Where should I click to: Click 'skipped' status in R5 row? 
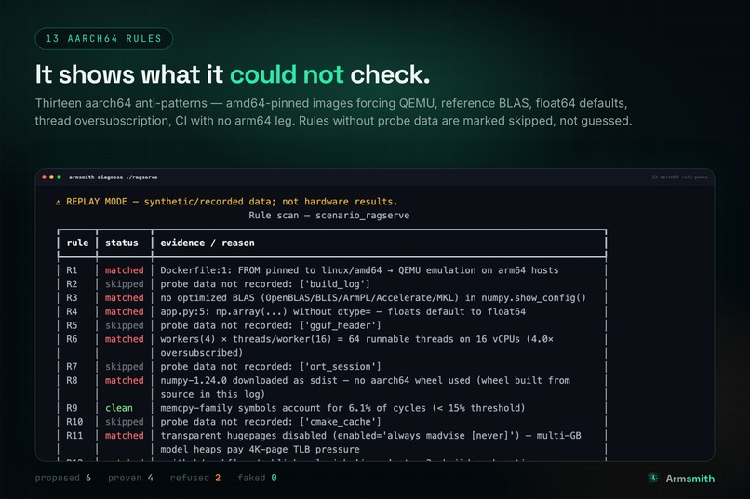point(125,325)
